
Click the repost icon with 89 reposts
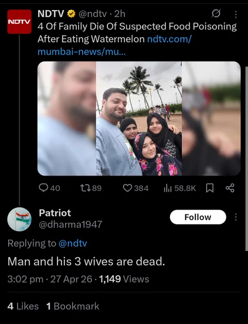point(85,188)
